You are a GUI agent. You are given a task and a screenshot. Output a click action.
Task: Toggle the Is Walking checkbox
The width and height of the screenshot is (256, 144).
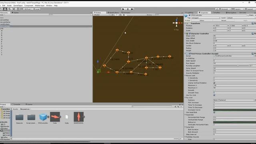(x=214, y=58)
